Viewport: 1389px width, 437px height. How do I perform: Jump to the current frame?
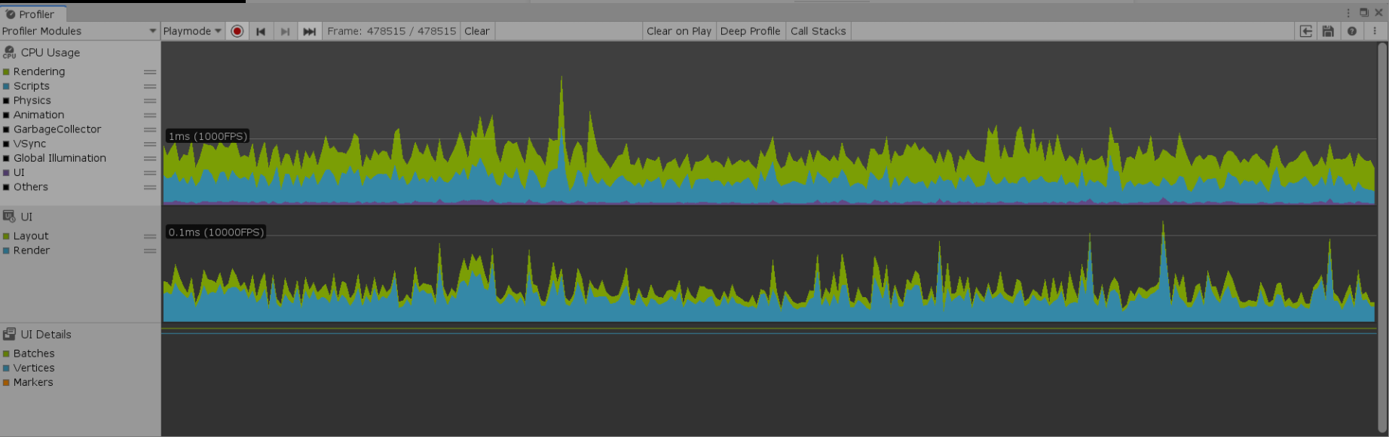tap(309, 31)
